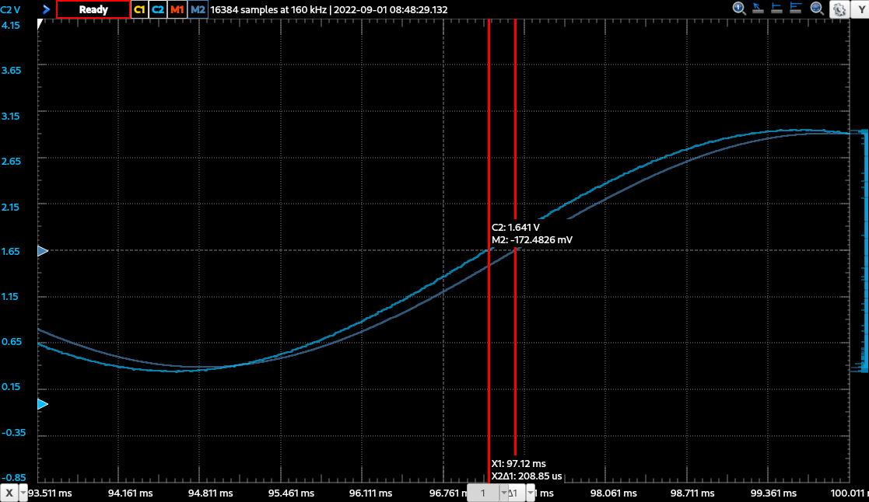Click the zoom-to-fit magnifier icon
Screen dimensions: 869x502
coord(817,9)
